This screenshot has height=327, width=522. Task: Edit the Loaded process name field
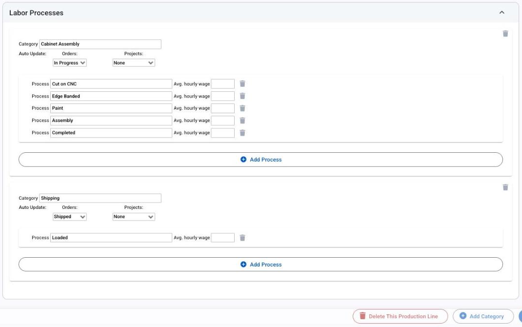111,238
